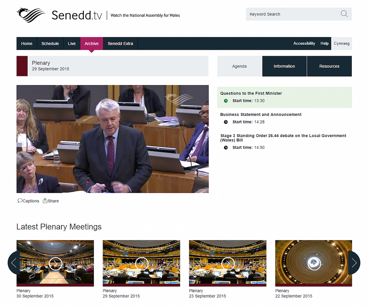Image resolution: width=368 pixels, height=306 pixels.
Task: Click the 'Start time: 14:28' text
Action: (249, 122)
